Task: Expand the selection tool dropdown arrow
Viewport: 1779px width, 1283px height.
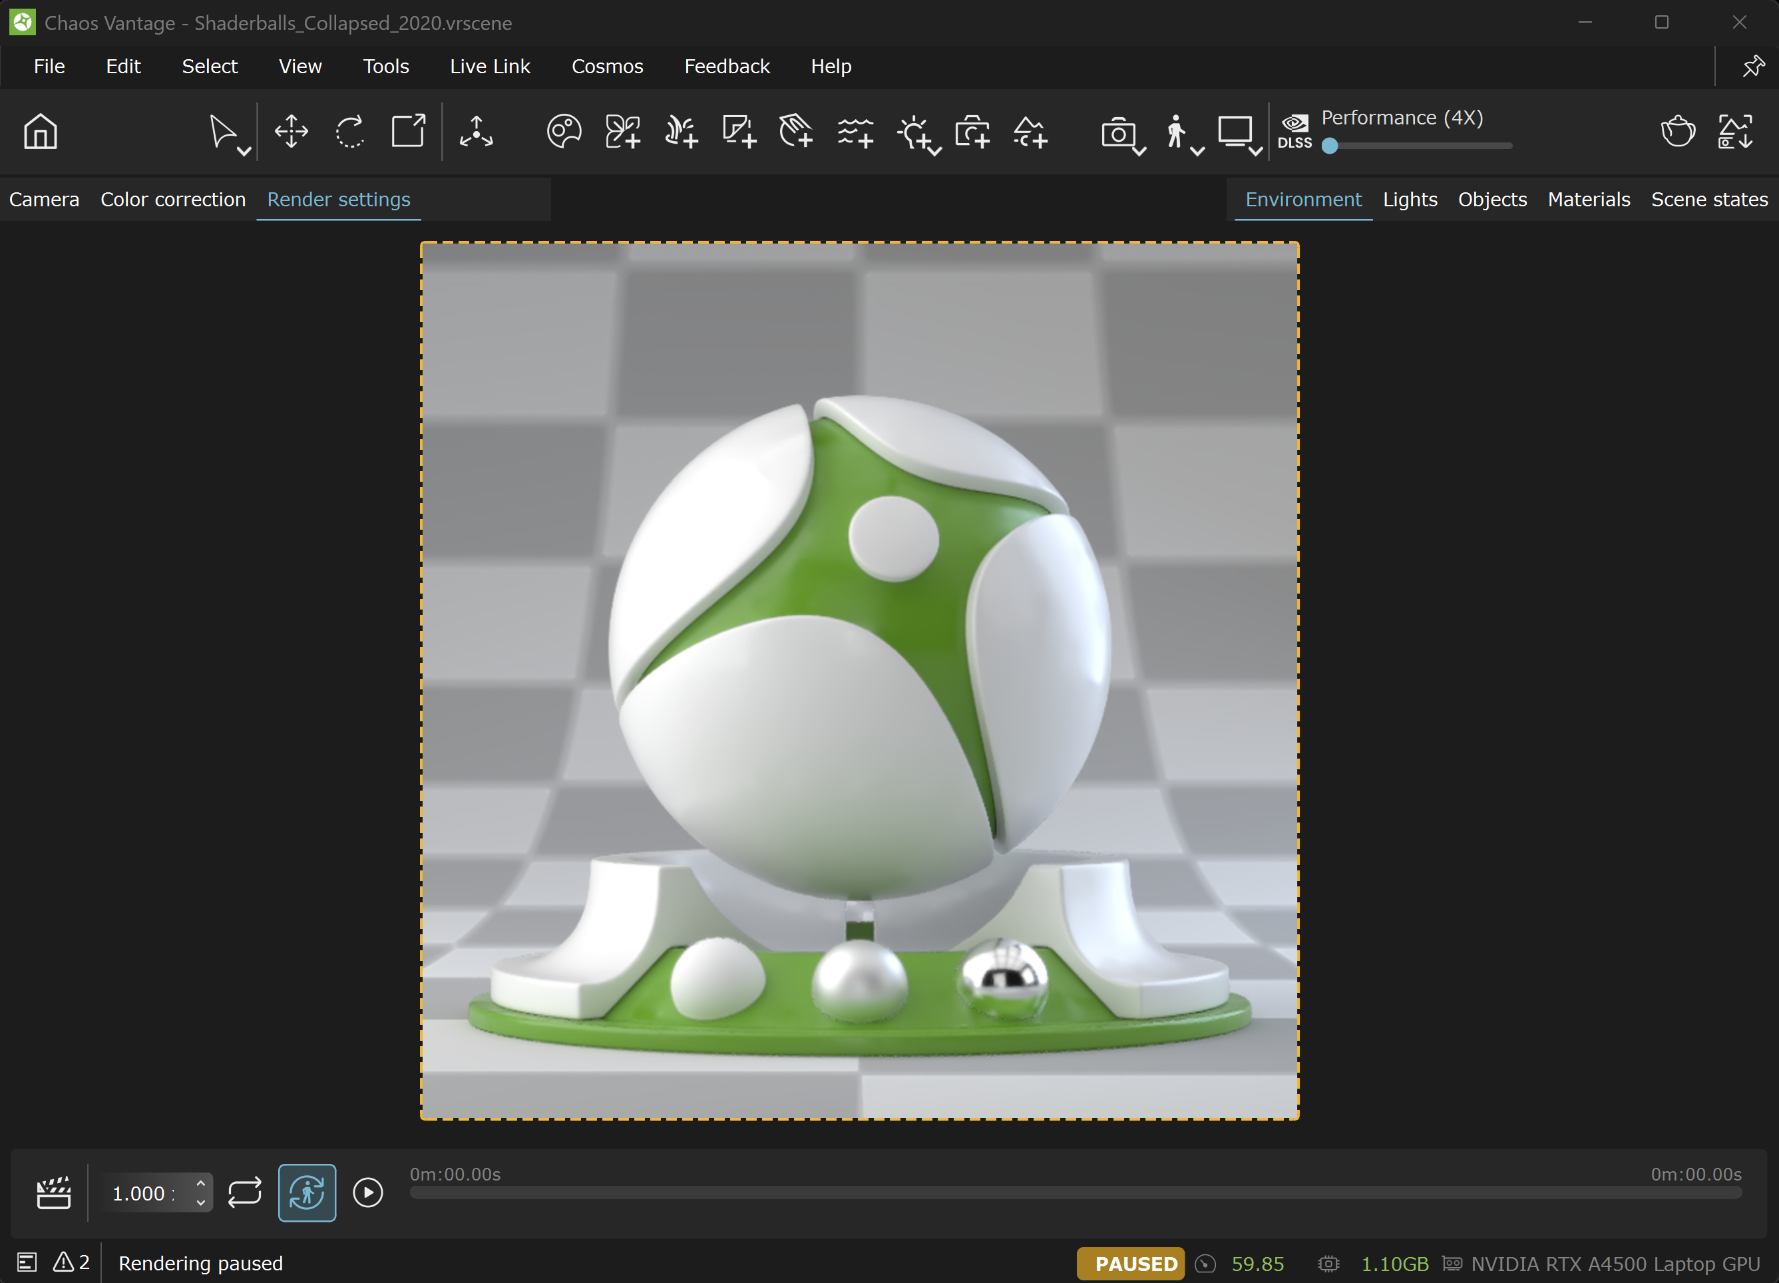Action: [244, 150]
